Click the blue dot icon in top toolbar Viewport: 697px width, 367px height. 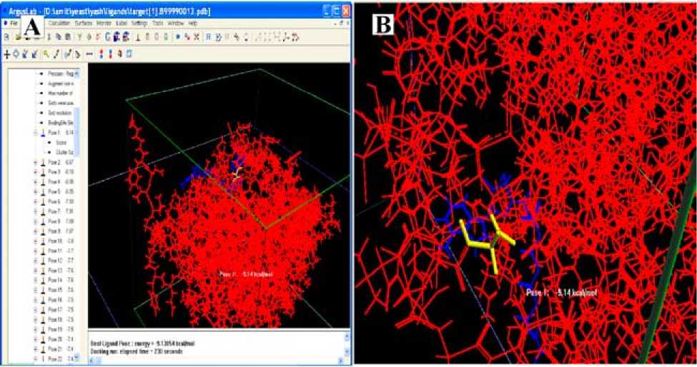click(x=177, y=38)
